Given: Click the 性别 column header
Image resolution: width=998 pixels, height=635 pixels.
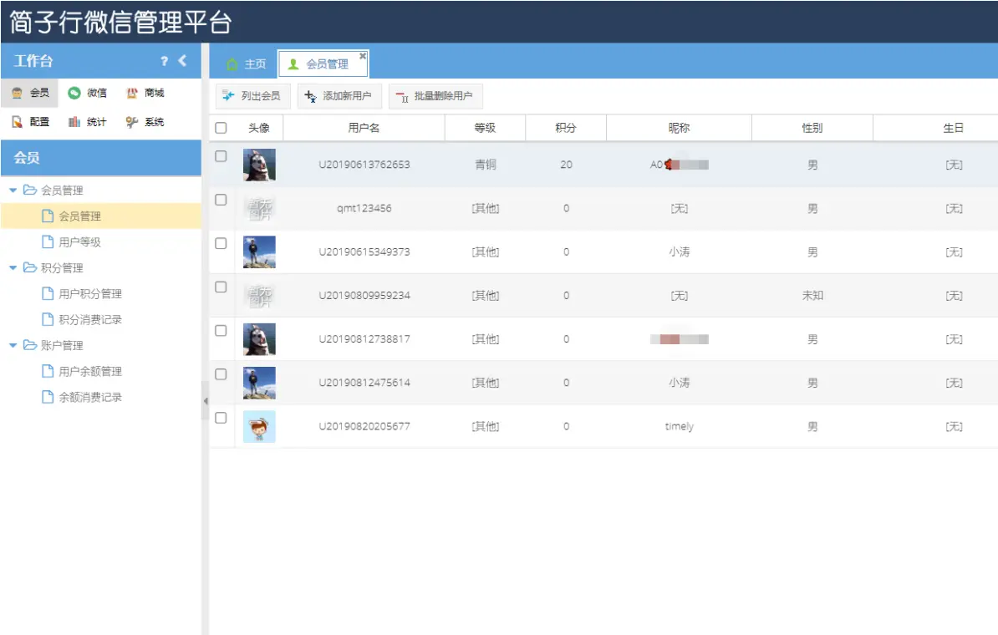Looking at the screenshot, I should click(812, 128).
